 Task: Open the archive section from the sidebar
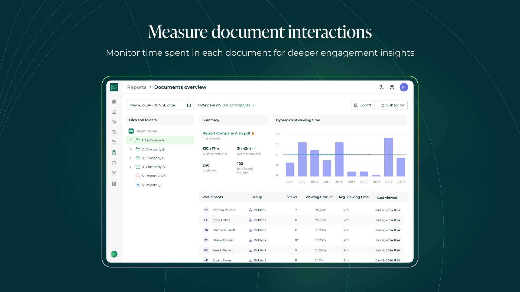[114, 173]
